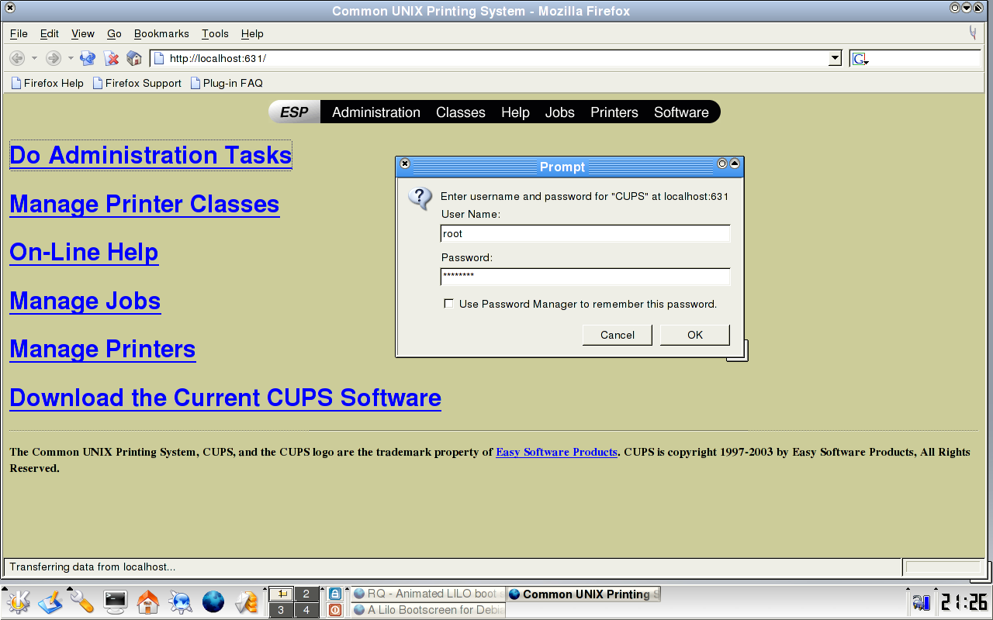Switch to A Lilo Bootscreen for Debian taskbar entry
This screenshot has width=993, height=620.
point(428,610)
